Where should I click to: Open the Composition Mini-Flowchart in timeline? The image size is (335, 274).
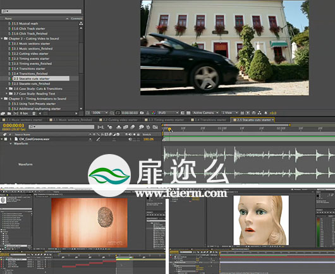(x=100, y=127)
